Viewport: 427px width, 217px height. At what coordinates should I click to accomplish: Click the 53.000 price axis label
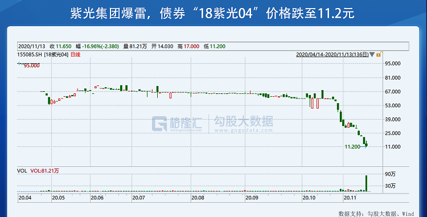392,105
